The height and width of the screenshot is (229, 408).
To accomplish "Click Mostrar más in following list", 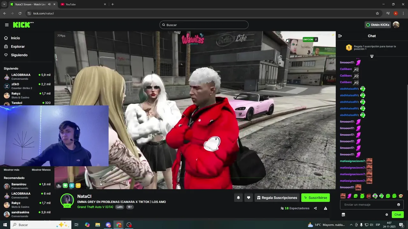I will pyautogui.click(x=11, y=170).
